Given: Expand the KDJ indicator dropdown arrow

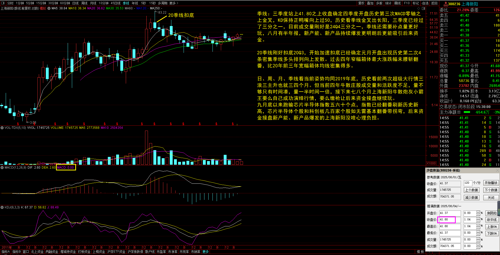Looking at the screenshot, I should tap(2, 207).
